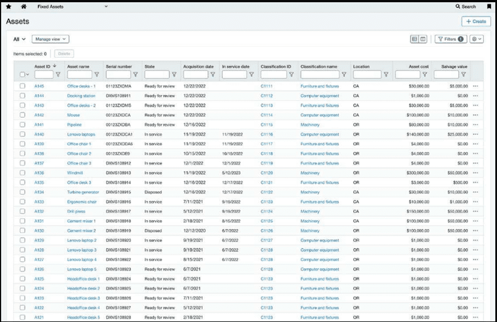Click $300,000.00 asset cost cell
The image size is (497, 322).
[418, 173]
